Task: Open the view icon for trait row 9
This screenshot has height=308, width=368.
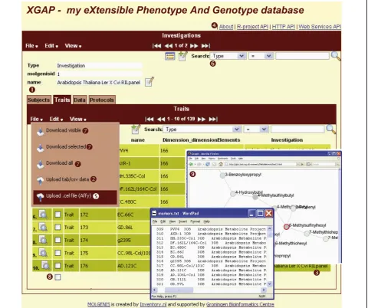Action: 43,253
